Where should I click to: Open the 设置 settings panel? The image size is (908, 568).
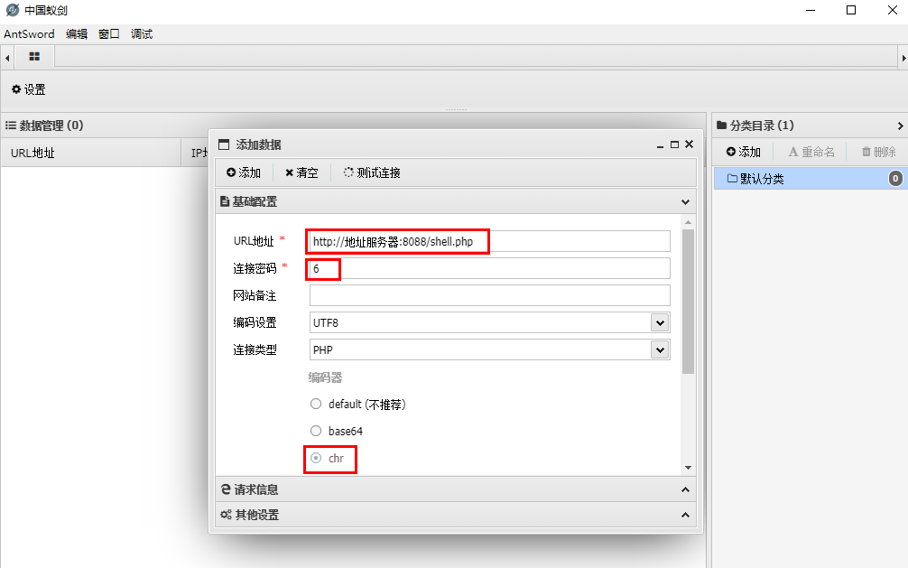pos(27,89)
